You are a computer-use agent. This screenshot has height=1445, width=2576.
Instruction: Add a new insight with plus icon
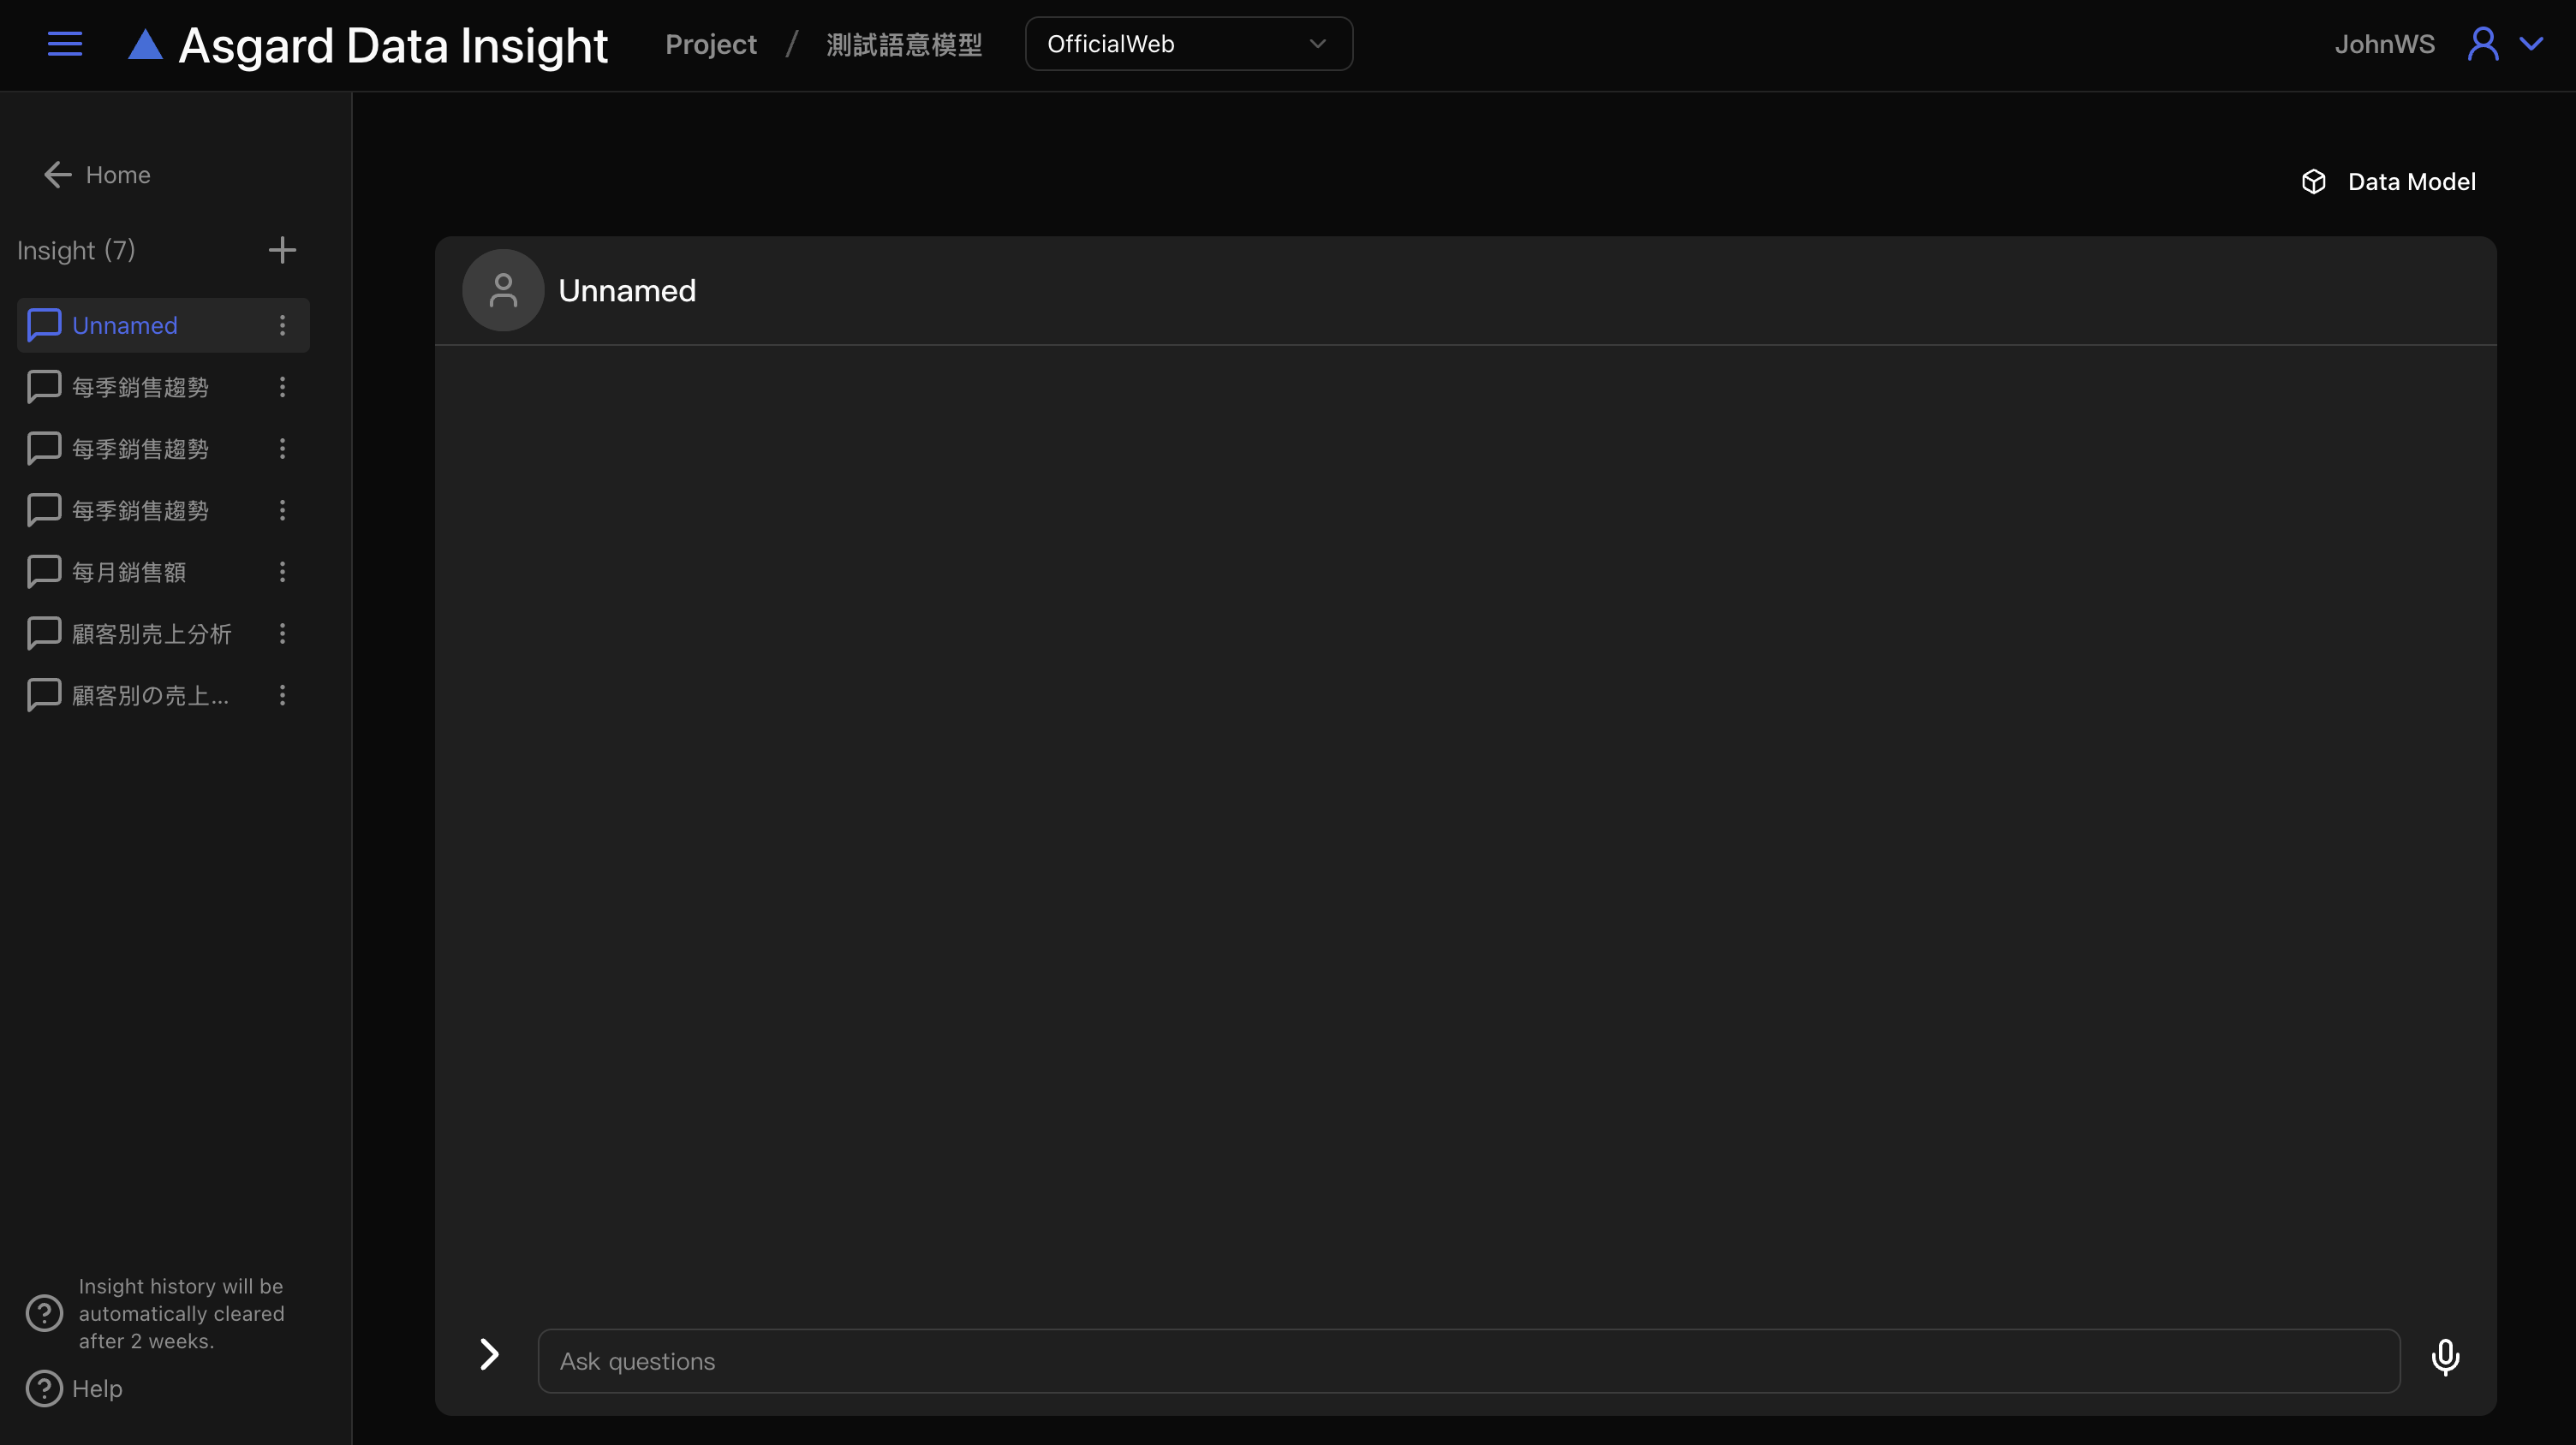click(x=282, y=250)
